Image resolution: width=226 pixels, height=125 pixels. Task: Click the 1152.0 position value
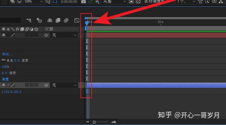[x=7, y=92]
